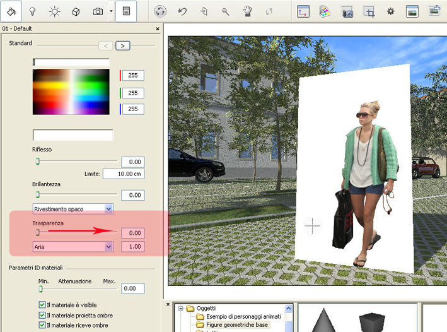Screen dimensions: 447x332
Task: Click the Limite '10.00 cm' field
Action: pos(123,174)
